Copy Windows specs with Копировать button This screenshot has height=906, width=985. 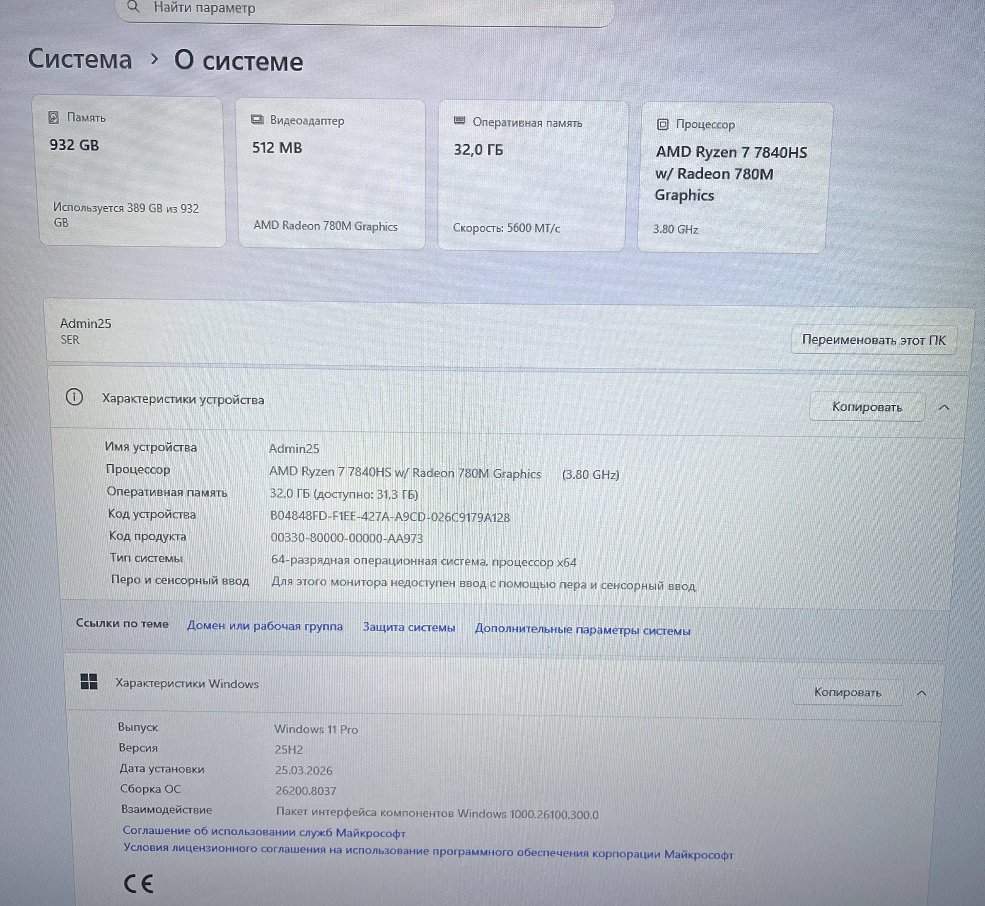(x=848, y=692)
